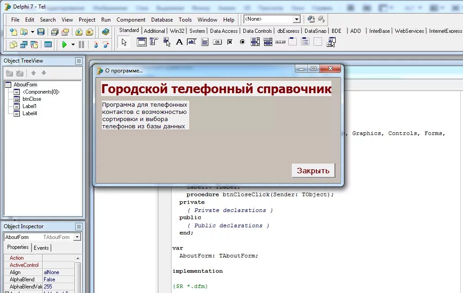This screenshot has height=293, width=463.
Task: Switch to the Events tab in Object Inspector
Action: point(41,248)
